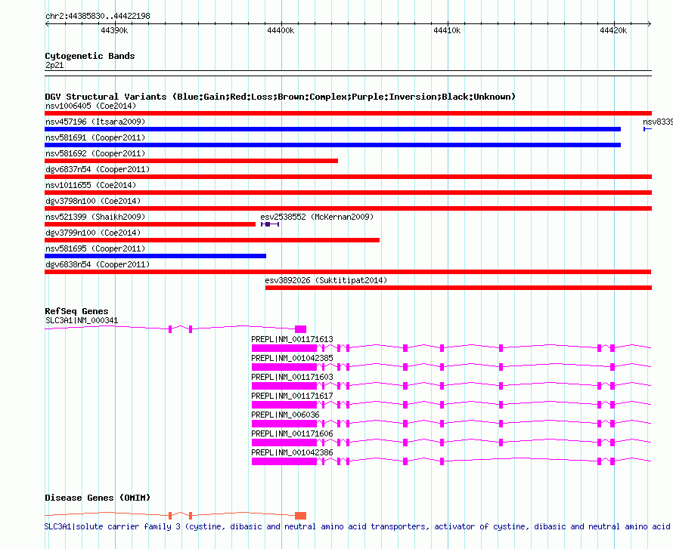Select the Cytogenetic Bands track title
The height and width of the screenshot is (549, 673).
click(x=90, y=56)
